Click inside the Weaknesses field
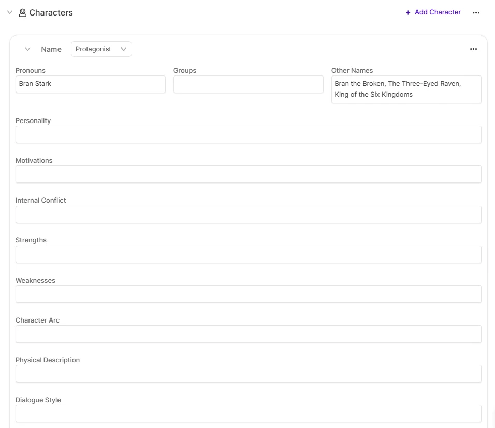 [x=248, y=294]
